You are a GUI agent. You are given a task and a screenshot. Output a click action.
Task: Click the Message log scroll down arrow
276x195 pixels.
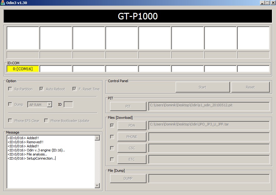97,185
